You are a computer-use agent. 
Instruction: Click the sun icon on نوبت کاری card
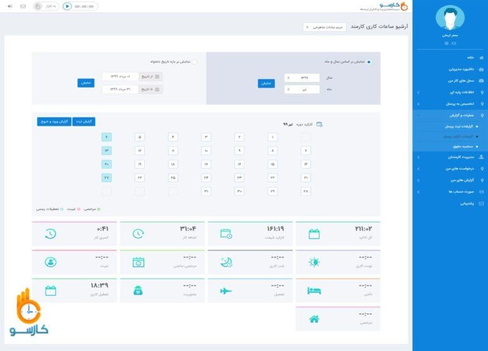click(x=314, y=262)
